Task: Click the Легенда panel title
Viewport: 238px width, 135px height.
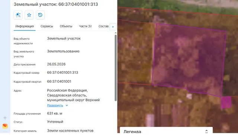Action: click(x=132, y=132)
